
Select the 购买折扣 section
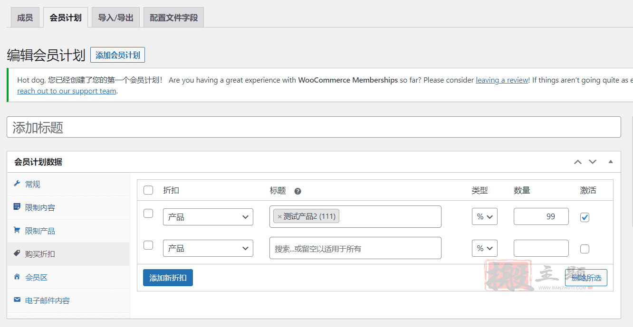(x=68, y=254)
